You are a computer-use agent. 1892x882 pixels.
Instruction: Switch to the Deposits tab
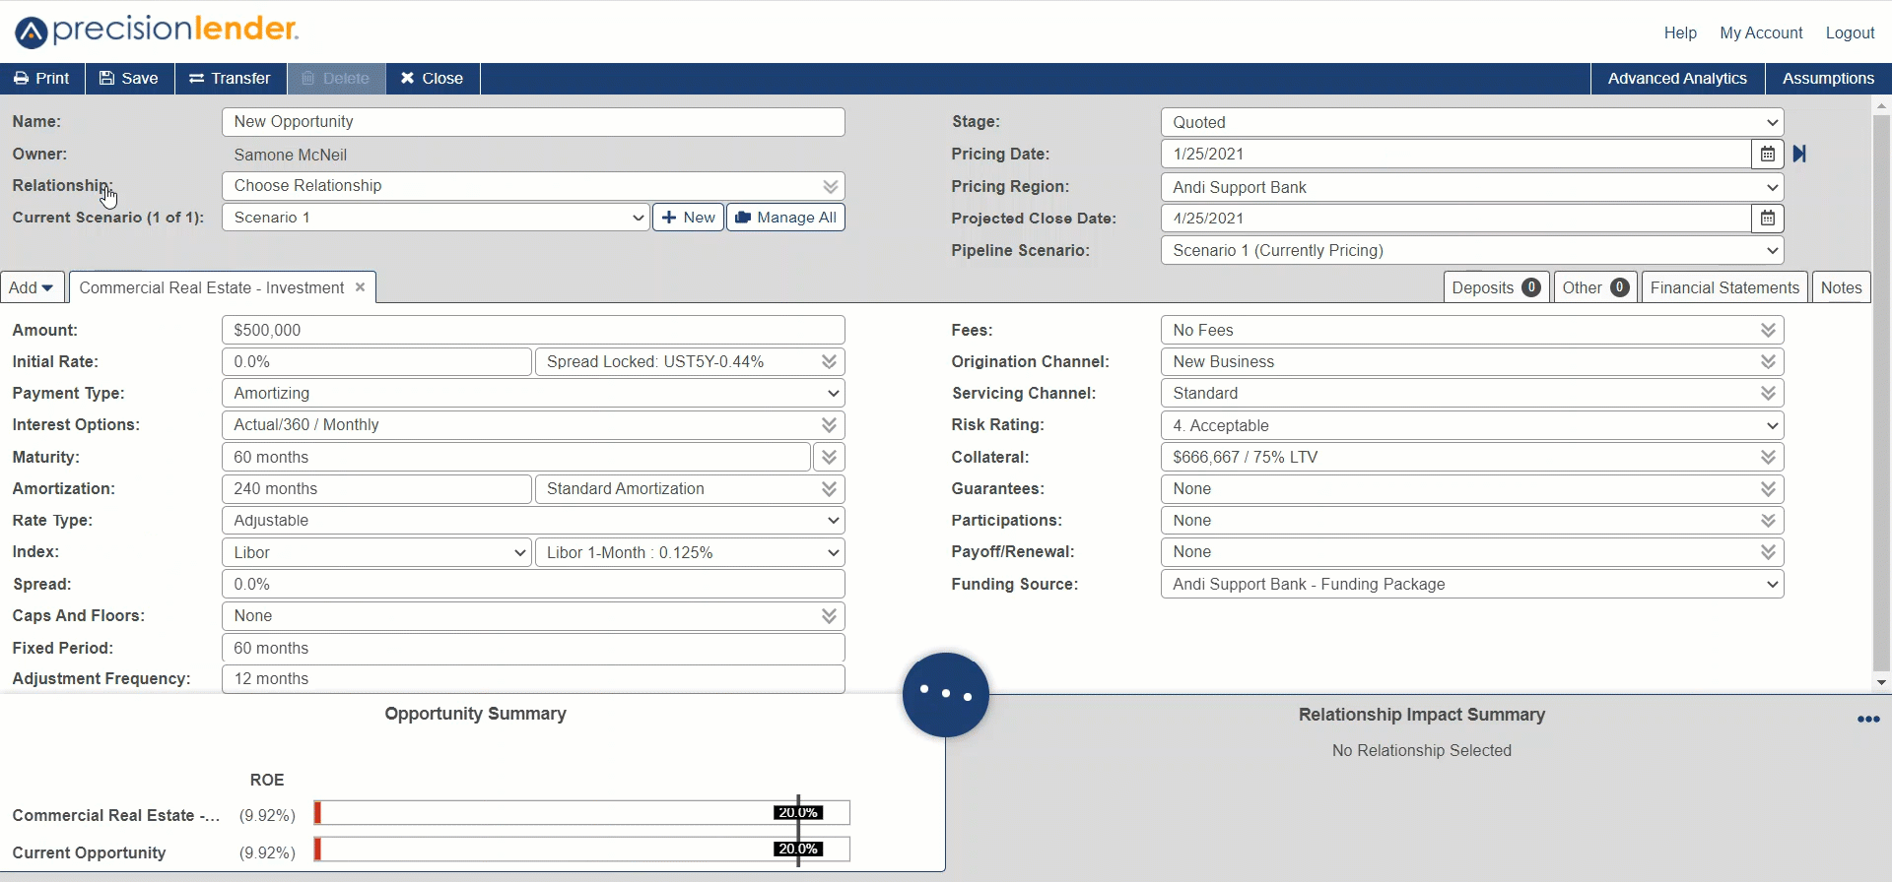coord(1496,287)
